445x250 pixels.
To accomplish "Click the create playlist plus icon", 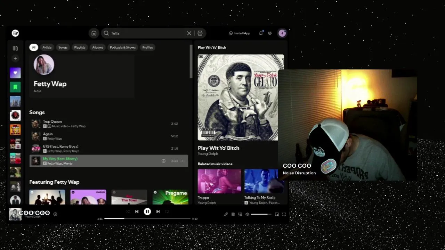I will click(15, 58).
